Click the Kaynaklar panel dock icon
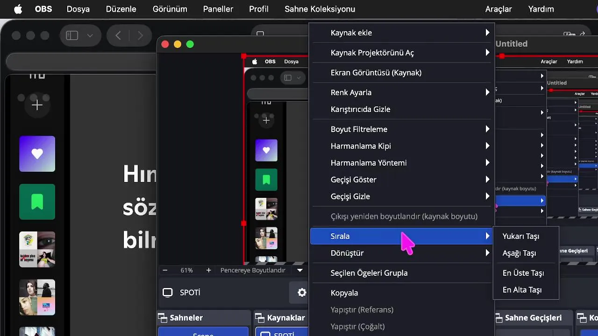 (260, 318)
